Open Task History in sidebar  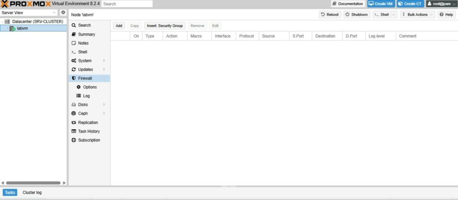pyautogui.click(x=89, y=131)
